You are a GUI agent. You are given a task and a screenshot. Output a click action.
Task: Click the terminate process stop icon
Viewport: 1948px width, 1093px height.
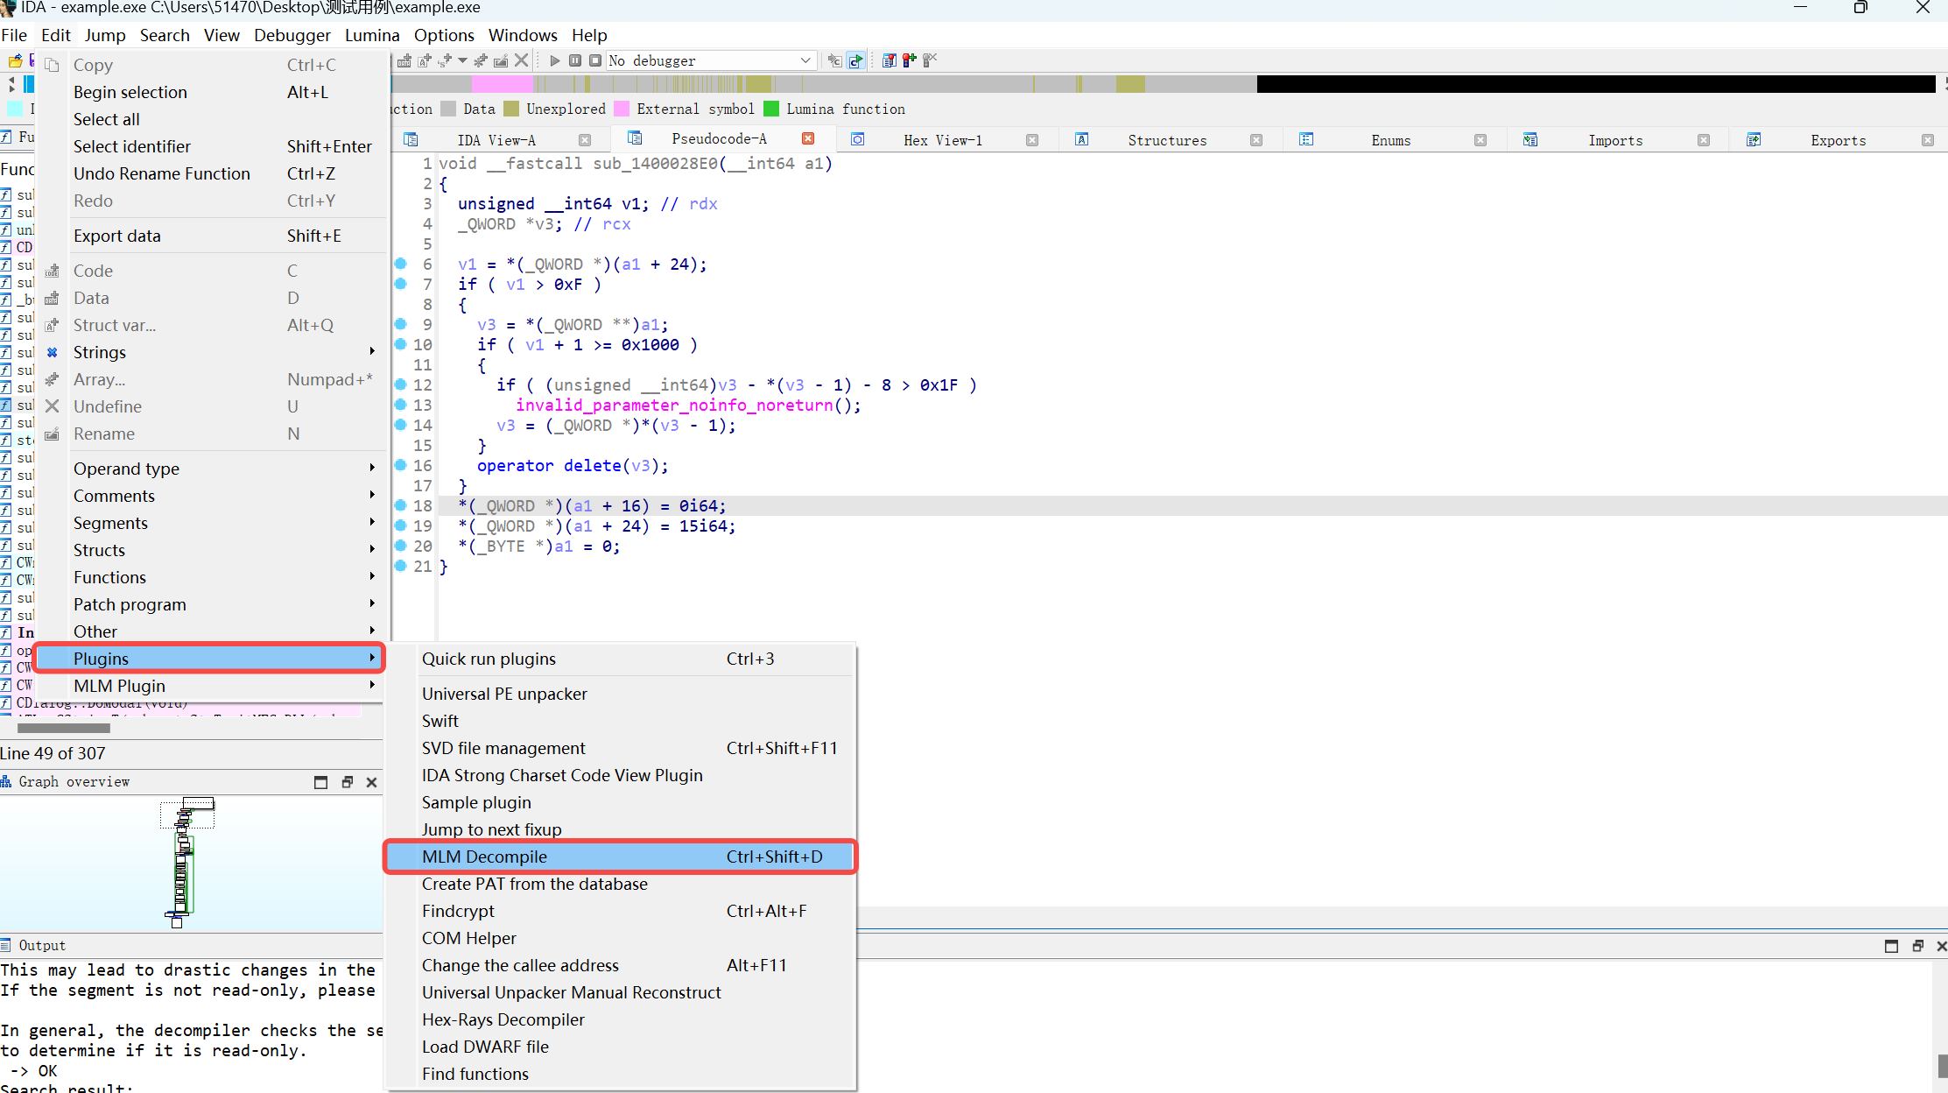[x=595, y=60]
